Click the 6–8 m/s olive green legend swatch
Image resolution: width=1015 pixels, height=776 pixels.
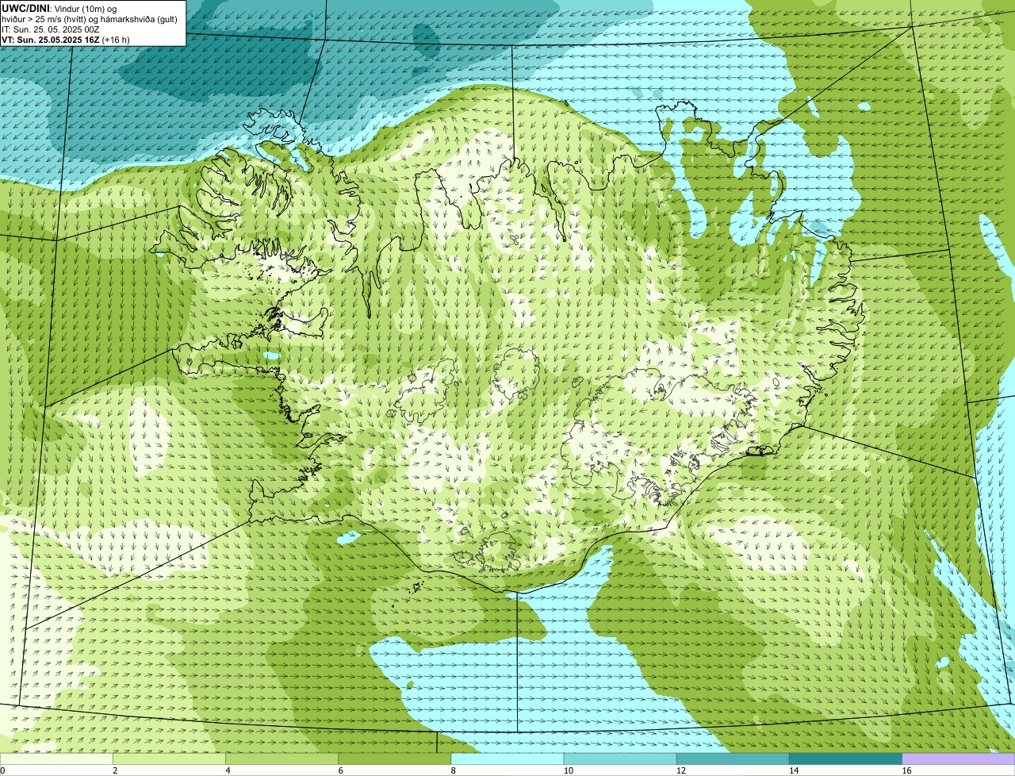[x=395, y=759]
